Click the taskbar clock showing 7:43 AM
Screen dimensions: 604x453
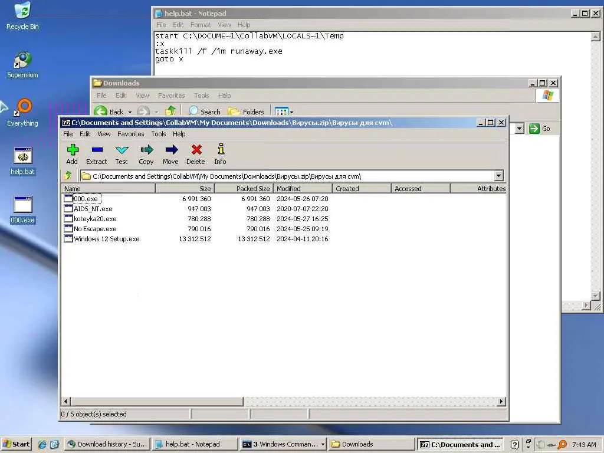pyautogui.click(x=584, y=445)
